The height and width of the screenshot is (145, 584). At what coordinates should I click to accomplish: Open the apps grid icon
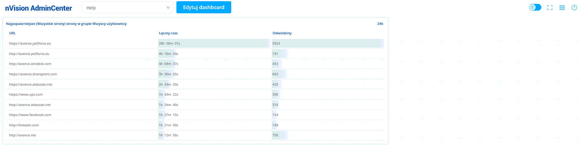562,8
